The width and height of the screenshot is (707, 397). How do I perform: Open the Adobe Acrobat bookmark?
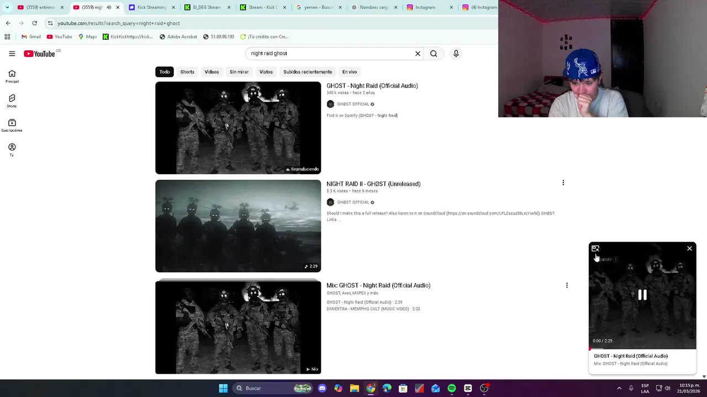(178, 37)
